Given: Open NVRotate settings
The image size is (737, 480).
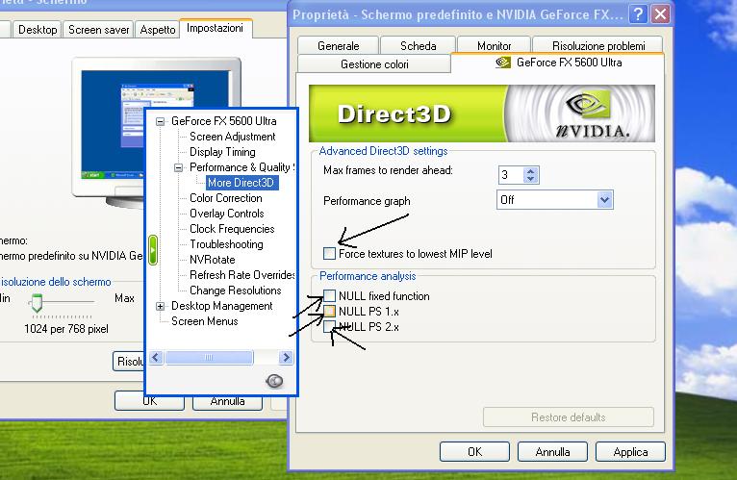Looking at the screenshot, I should (x=212, y=260).
